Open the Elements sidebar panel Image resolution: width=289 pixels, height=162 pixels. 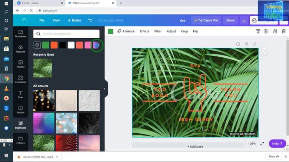pos(20,79)
